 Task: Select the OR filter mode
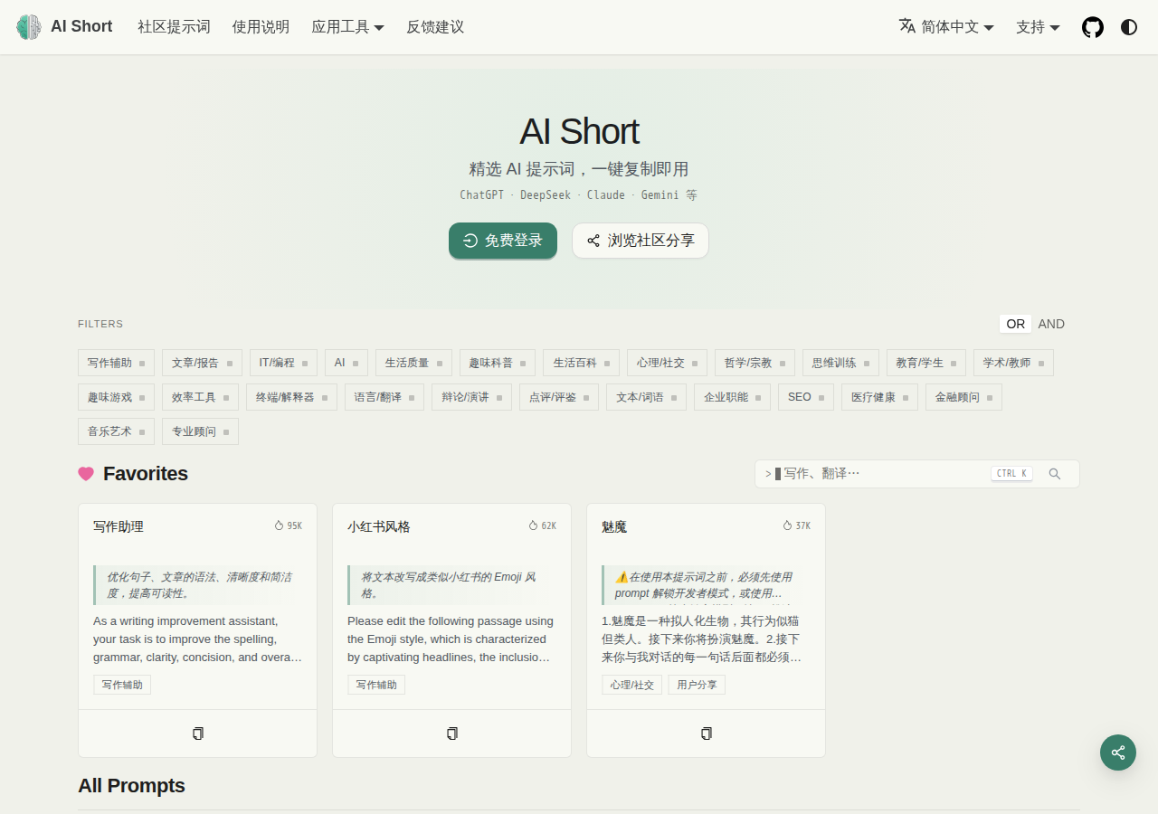[x=1016, y=324]
